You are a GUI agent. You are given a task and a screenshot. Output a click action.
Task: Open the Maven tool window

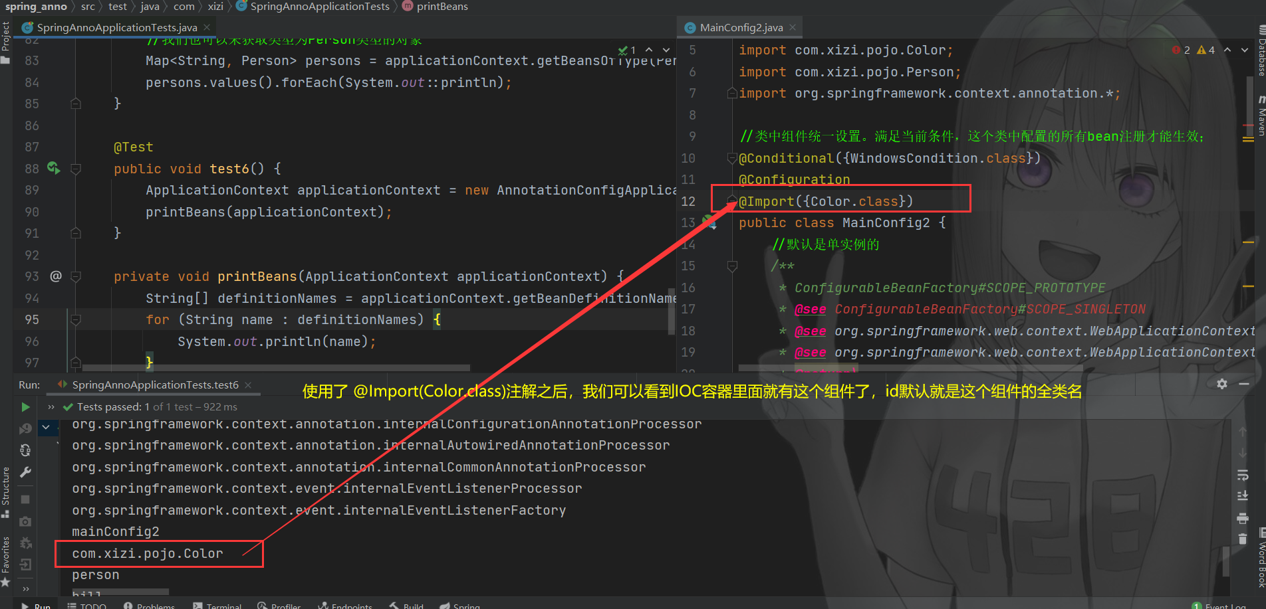coord(1261,116)
